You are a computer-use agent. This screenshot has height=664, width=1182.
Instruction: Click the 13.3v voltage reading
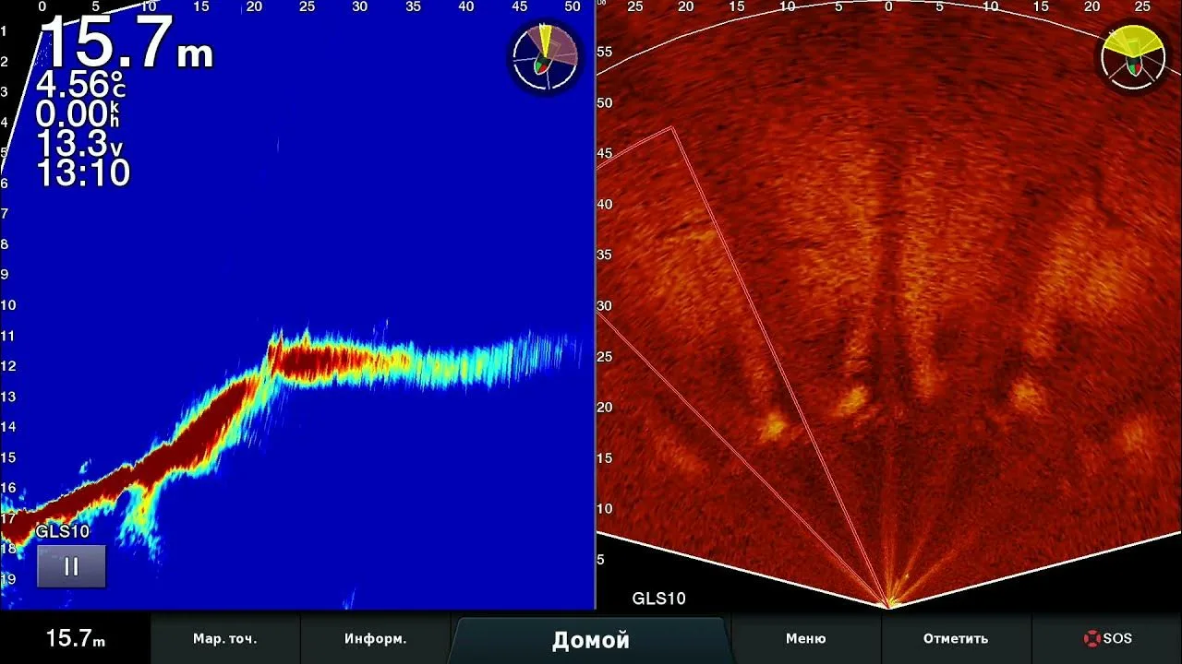[80, 145]
